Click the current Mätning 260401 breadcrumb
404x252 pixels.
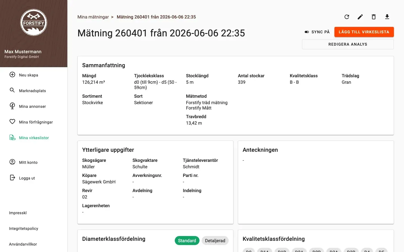point(156,17)
